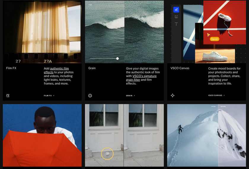Viewport: 249px width, 169px height.
Task: Click the yellow Sarah collaborator tag
Action: pos(215,39)
